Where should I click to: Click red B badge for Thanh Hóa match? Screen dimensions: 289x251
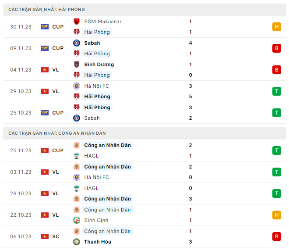click(276, 237)
